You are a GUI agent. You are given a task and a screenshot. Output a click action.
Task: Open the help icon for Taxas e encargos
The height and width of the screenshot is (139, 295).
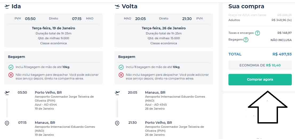click(x=257, y=33)
